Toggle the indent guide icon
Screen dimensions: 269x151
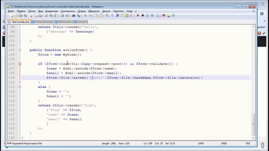[x=118, y=16]
